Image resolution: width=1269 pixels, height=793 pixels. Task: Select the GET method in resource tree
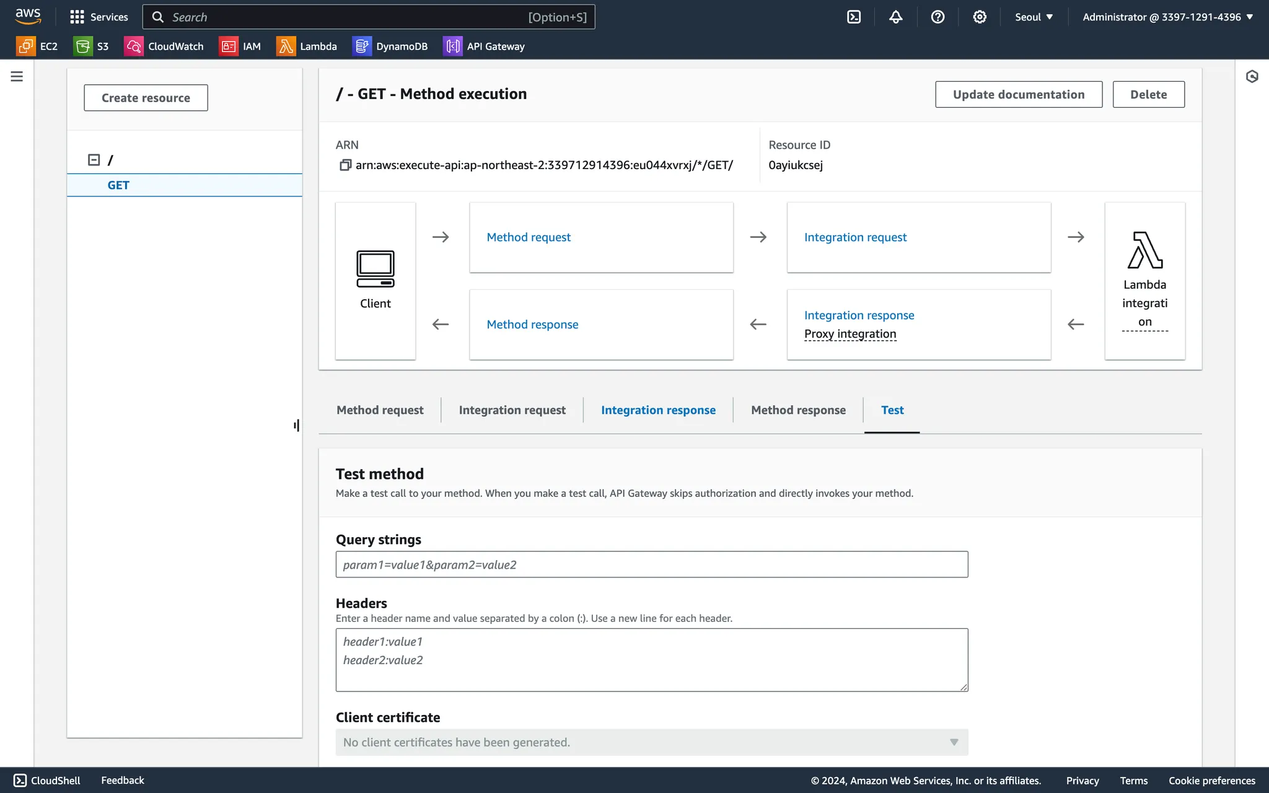click(x=118, y=185)
